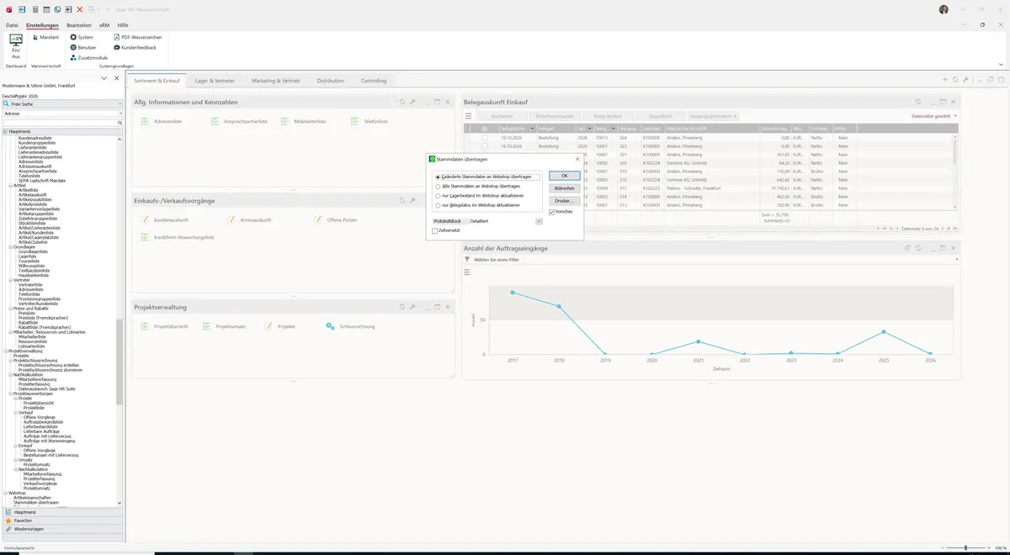Open the Bearbeiten menu
The width and height of the screenshot is (1010, 555).
(79, 25)
